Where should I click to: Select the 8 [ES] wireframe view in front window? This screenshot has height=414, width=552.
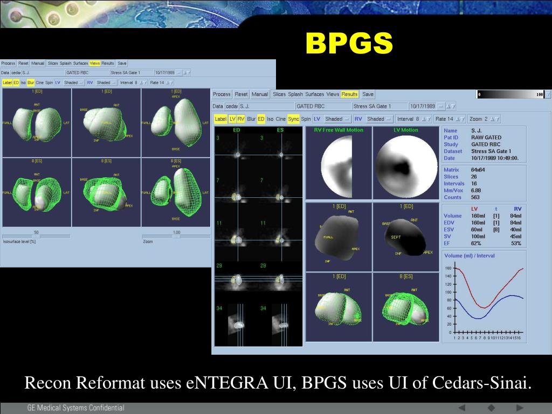coord(406,307)
